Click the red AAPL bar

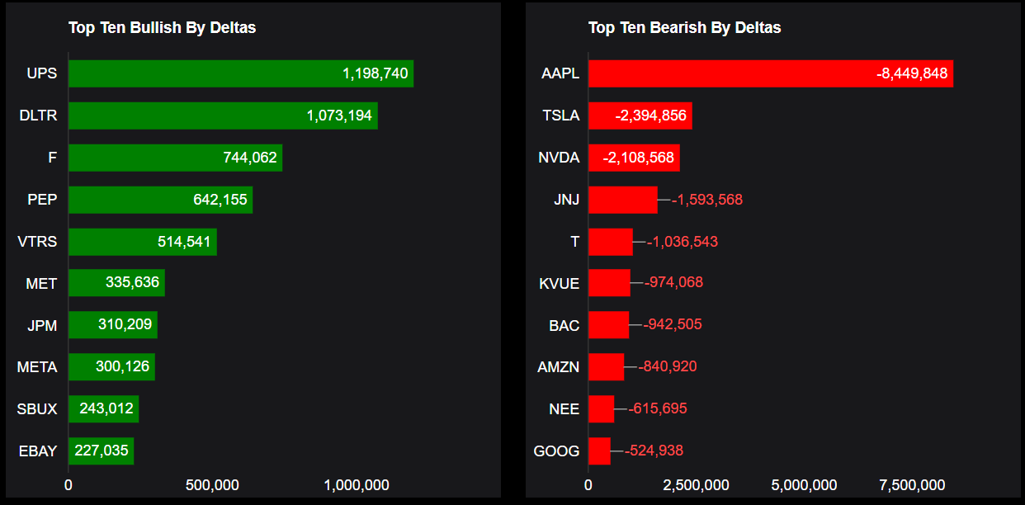coord(770,73)
